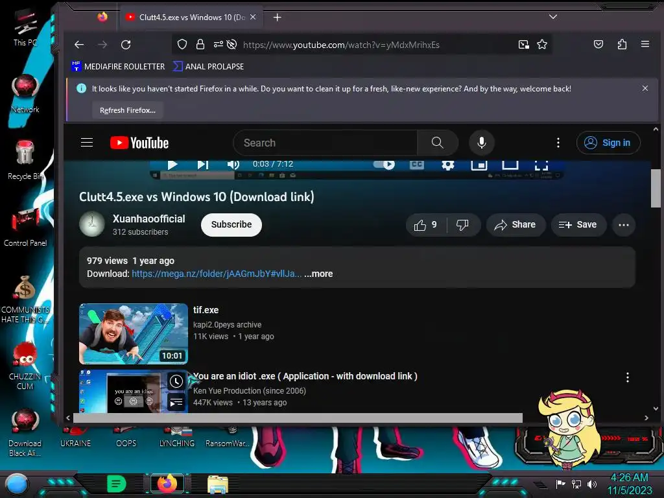Play the video
Image resolution: width=664 pixels, height=498 pixels.
172,164
